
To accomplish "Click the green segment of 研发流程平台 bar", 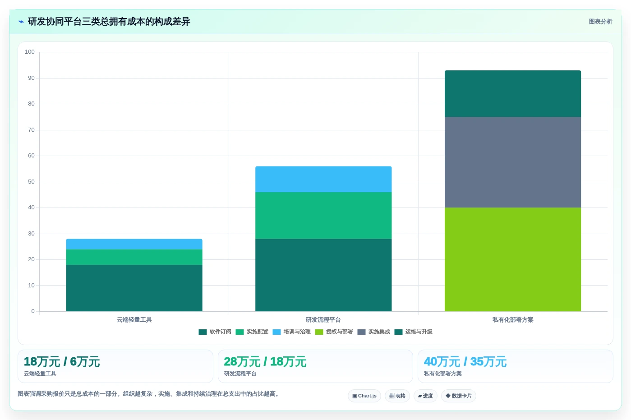I will 323,216.
